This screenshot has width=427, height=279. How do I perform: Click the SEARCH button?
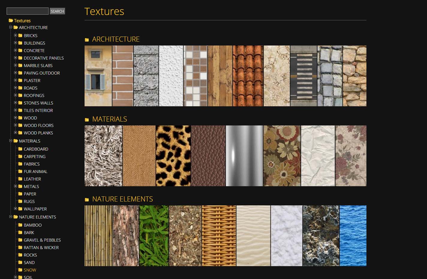click(x=57, y=11)
